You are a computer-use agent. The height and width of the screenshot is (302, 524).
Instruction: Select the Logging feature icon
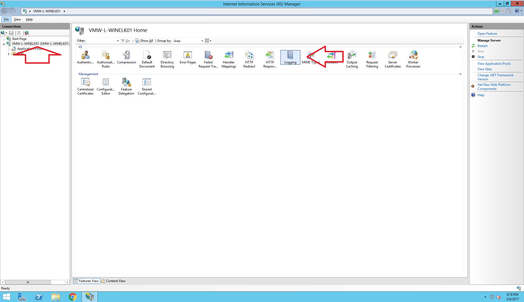(290, 57)
